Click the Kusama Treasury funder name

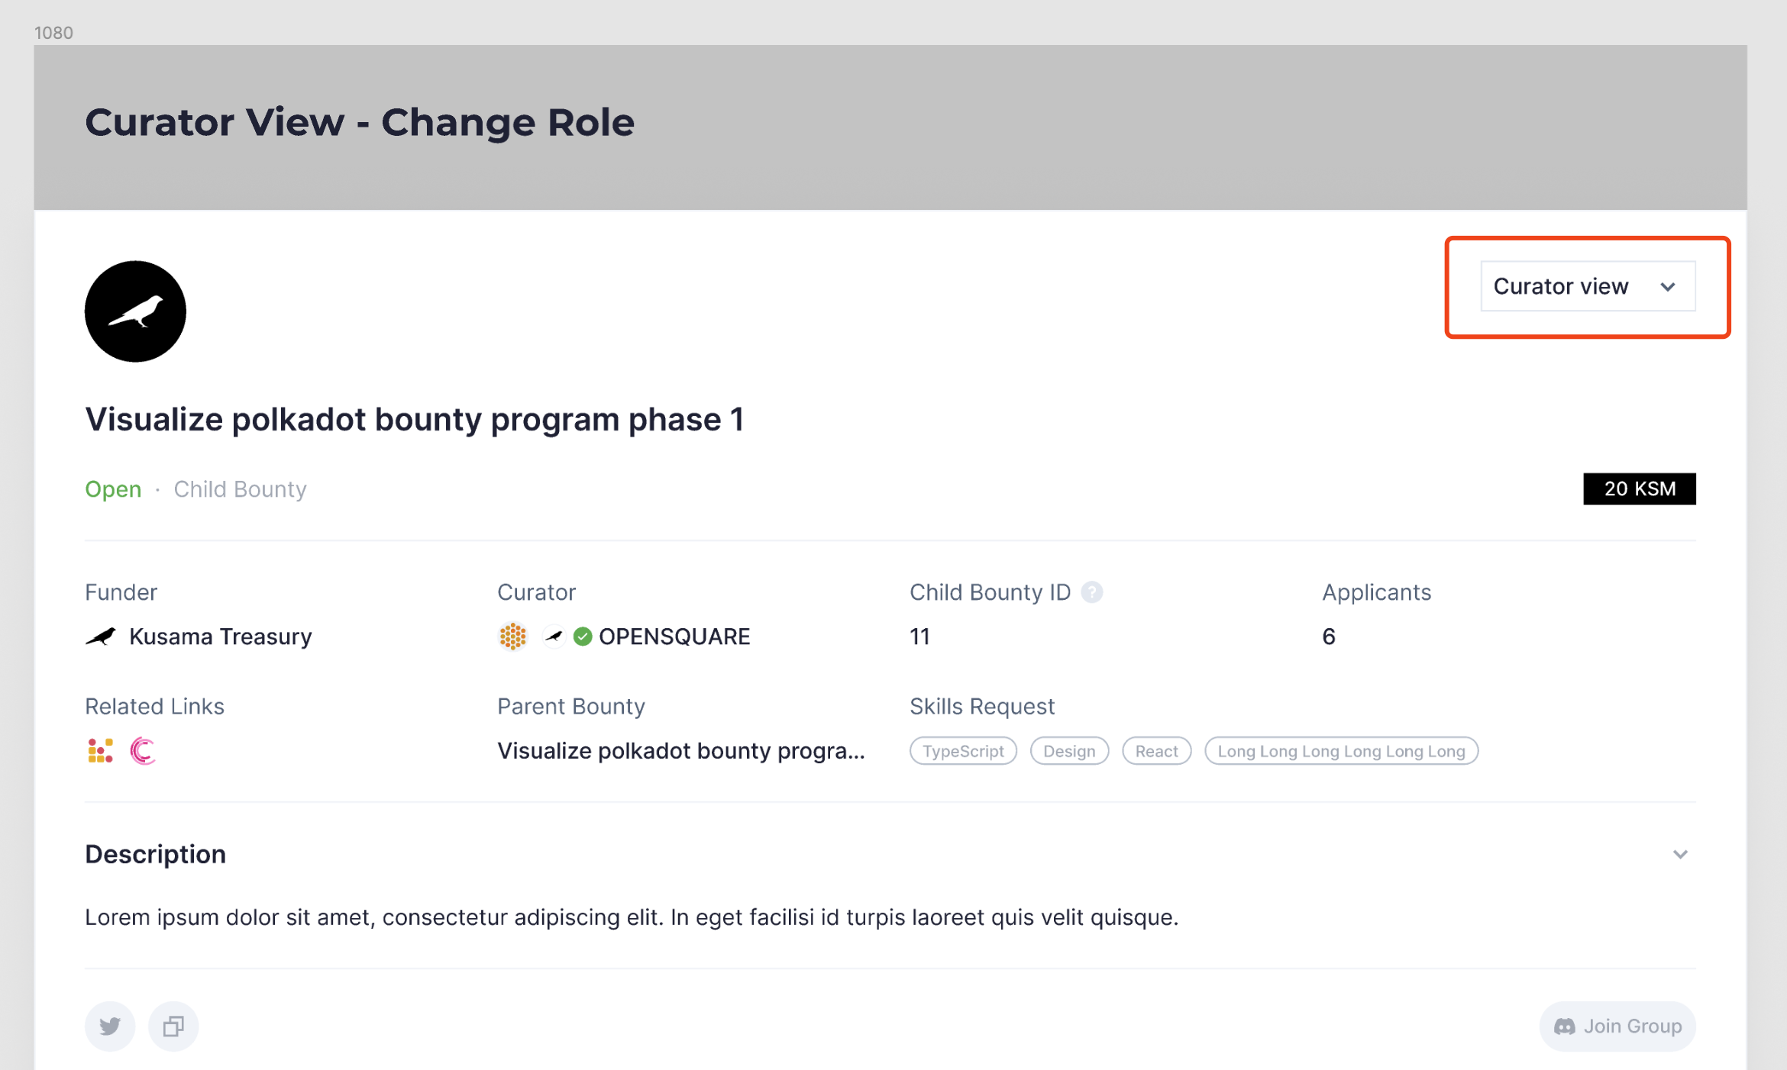tap(221, 636)
